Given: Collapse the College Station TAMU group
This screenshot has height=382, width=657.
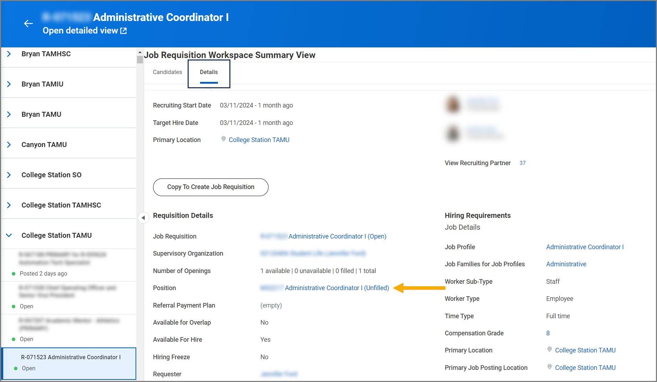Looking at the screenshot, I should tap(9, 235).
